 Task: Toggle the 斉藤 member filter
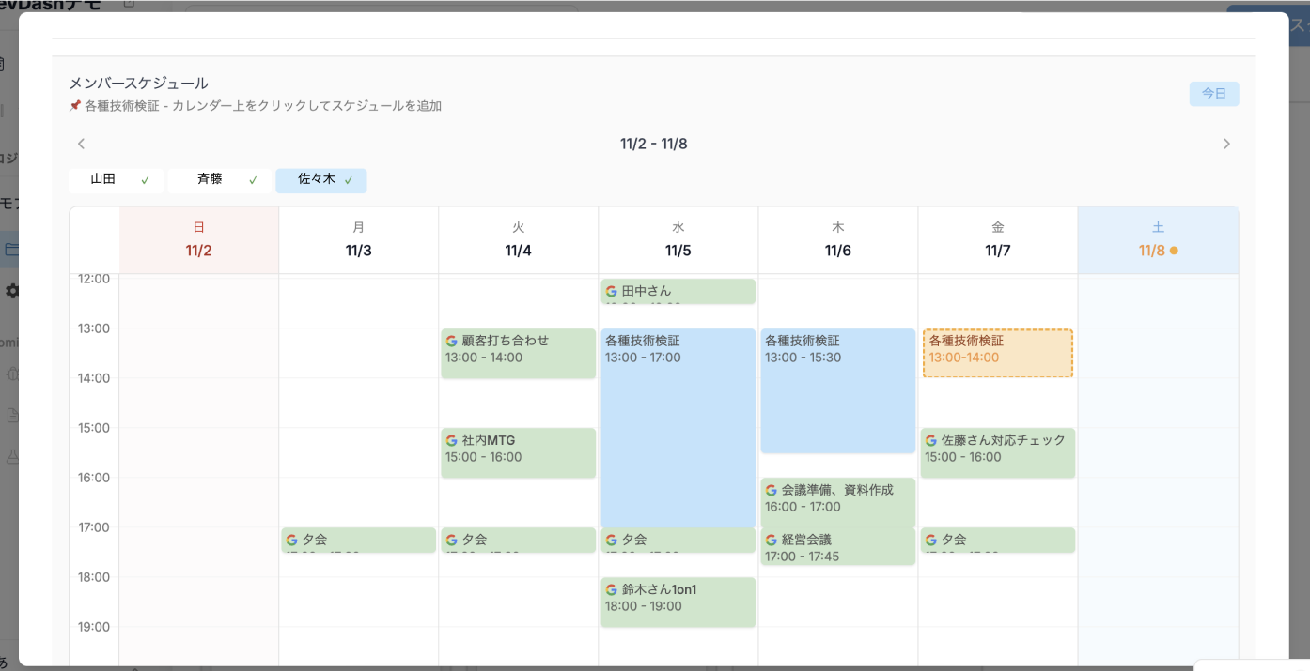[x=219, y=180]
